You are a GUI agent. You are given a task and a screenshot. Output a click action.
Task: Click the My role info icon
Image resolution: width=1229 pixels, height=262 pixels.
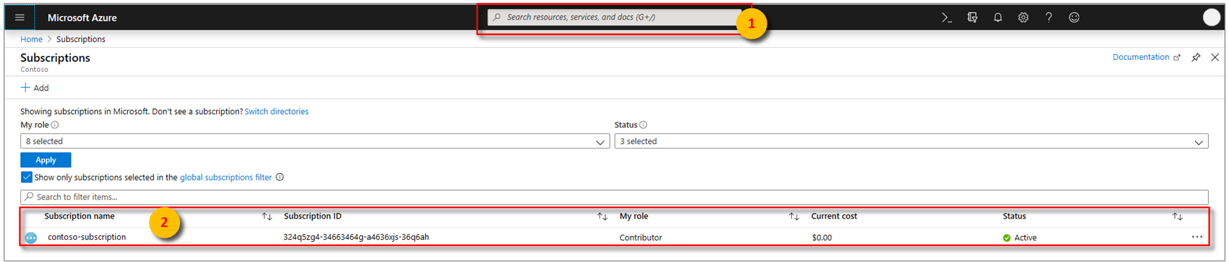[55, 125]
